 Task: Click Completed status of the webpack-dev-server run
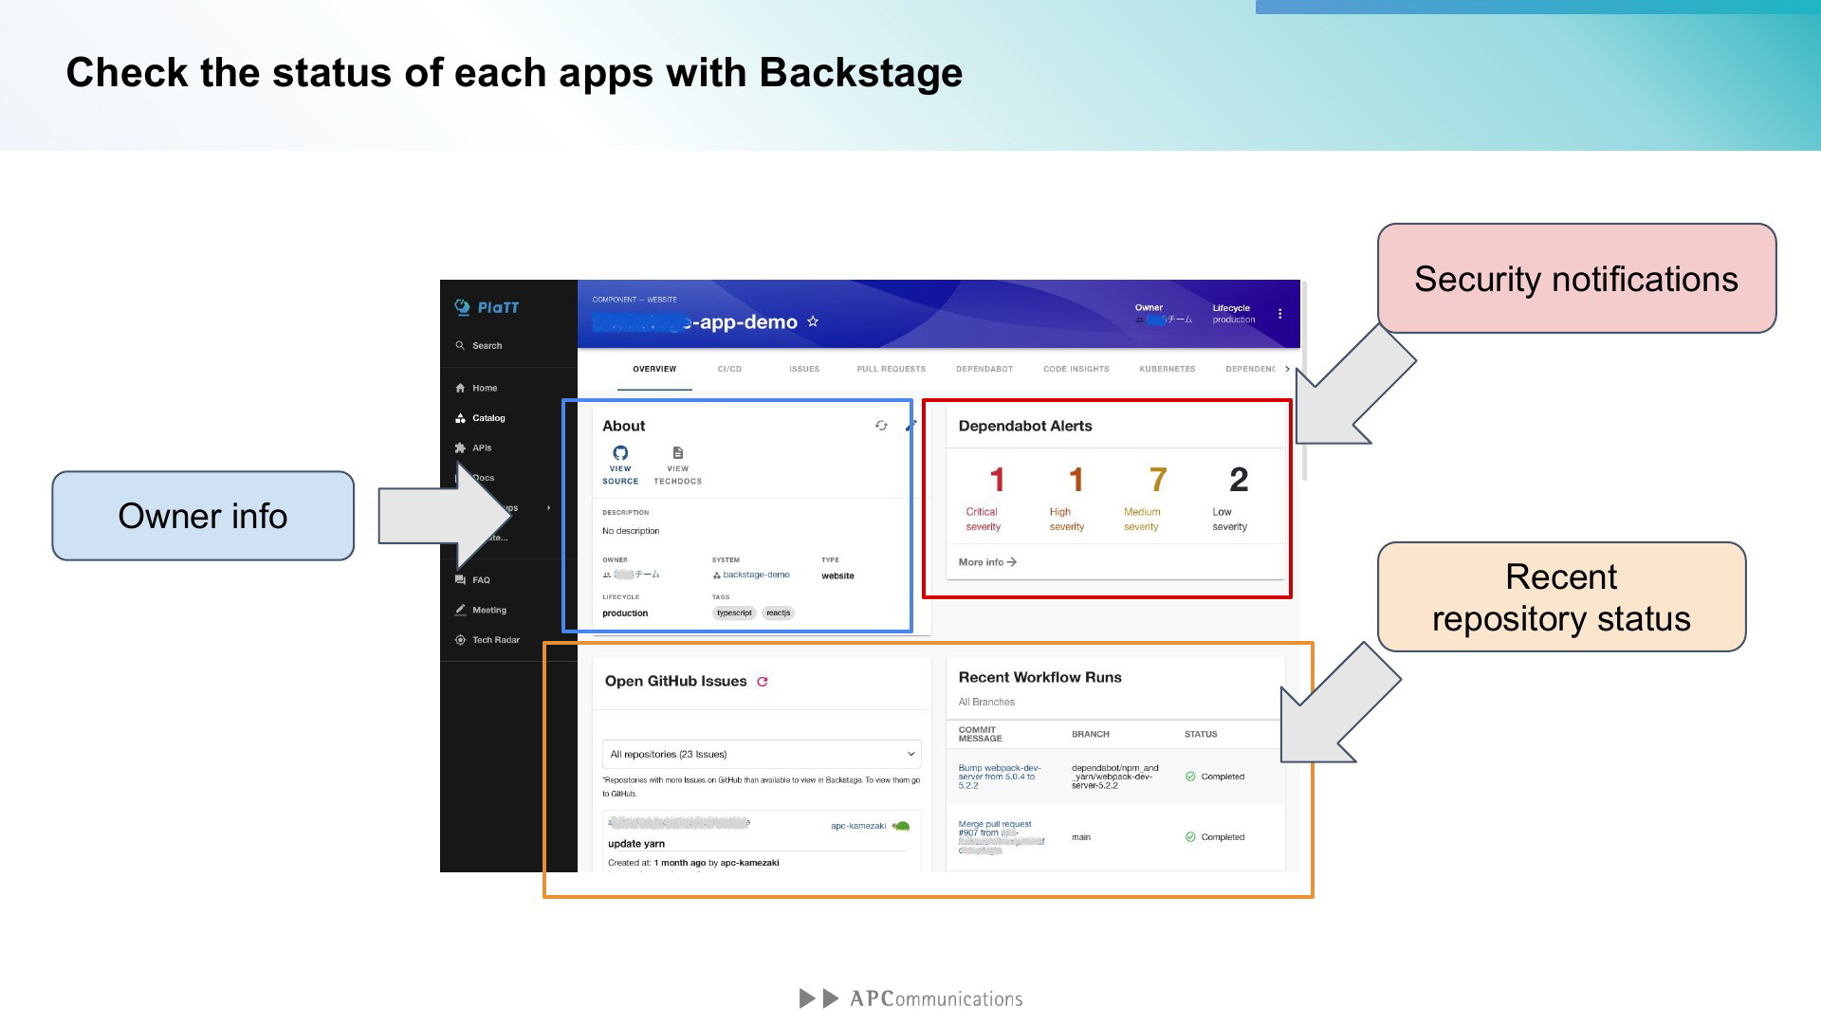1215,777
